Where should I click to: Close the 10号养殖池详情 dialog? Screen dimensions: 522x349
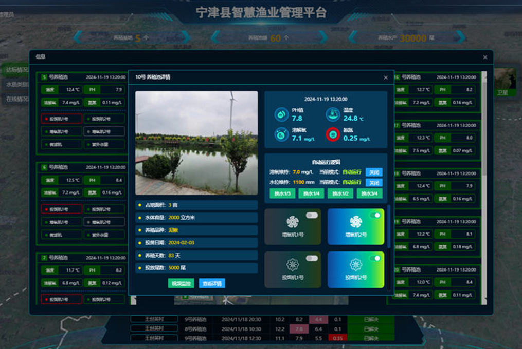(386, 77)
